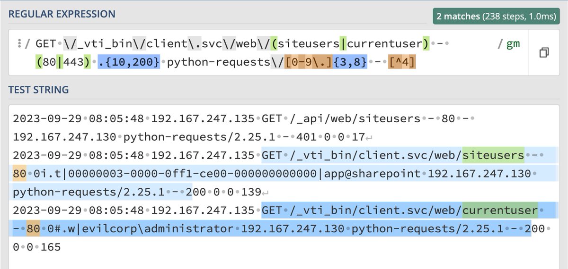Click the "[0-9\.]" character class in regex
The height and width of the screenshot is (269, 568).
tap(310, 63)
